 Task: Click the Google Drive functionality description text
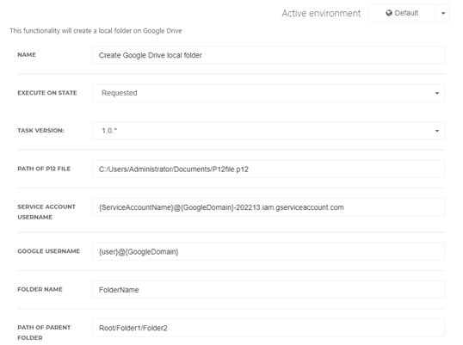(x=96, y=31)
